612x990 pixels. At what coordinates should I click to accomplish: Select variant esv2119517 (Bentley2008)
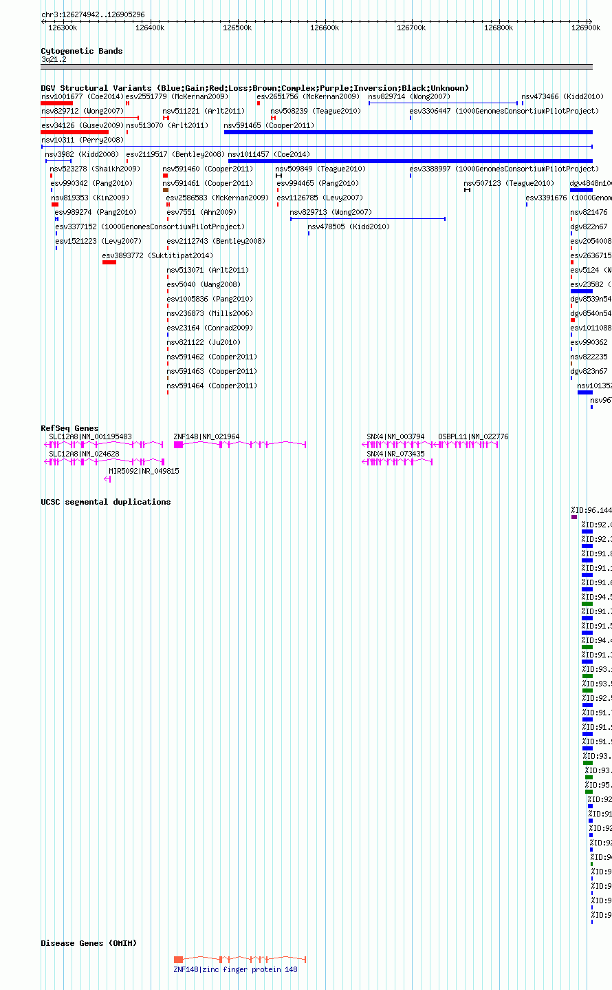click(x=175, y=154)
